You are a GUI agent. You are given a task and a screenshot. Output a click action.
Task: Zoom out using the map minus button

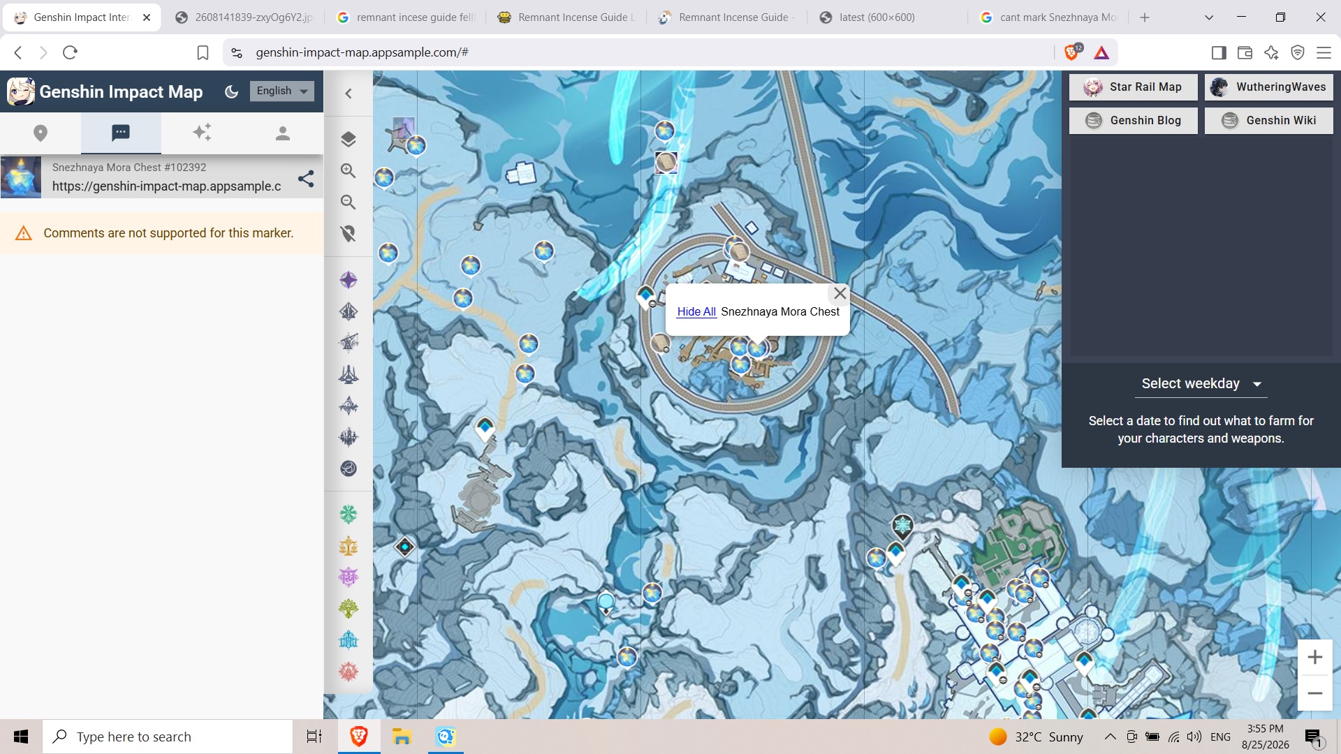(x=1315, y=693)
